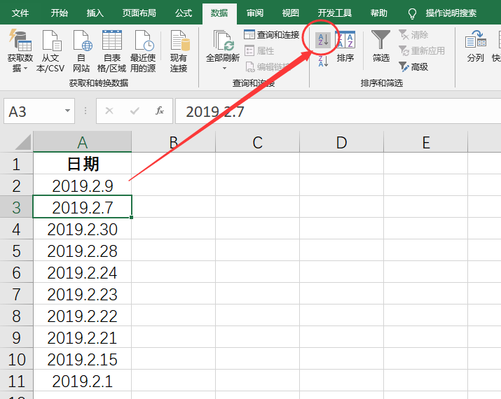Click the 日期 header cell

click(83, 163)
